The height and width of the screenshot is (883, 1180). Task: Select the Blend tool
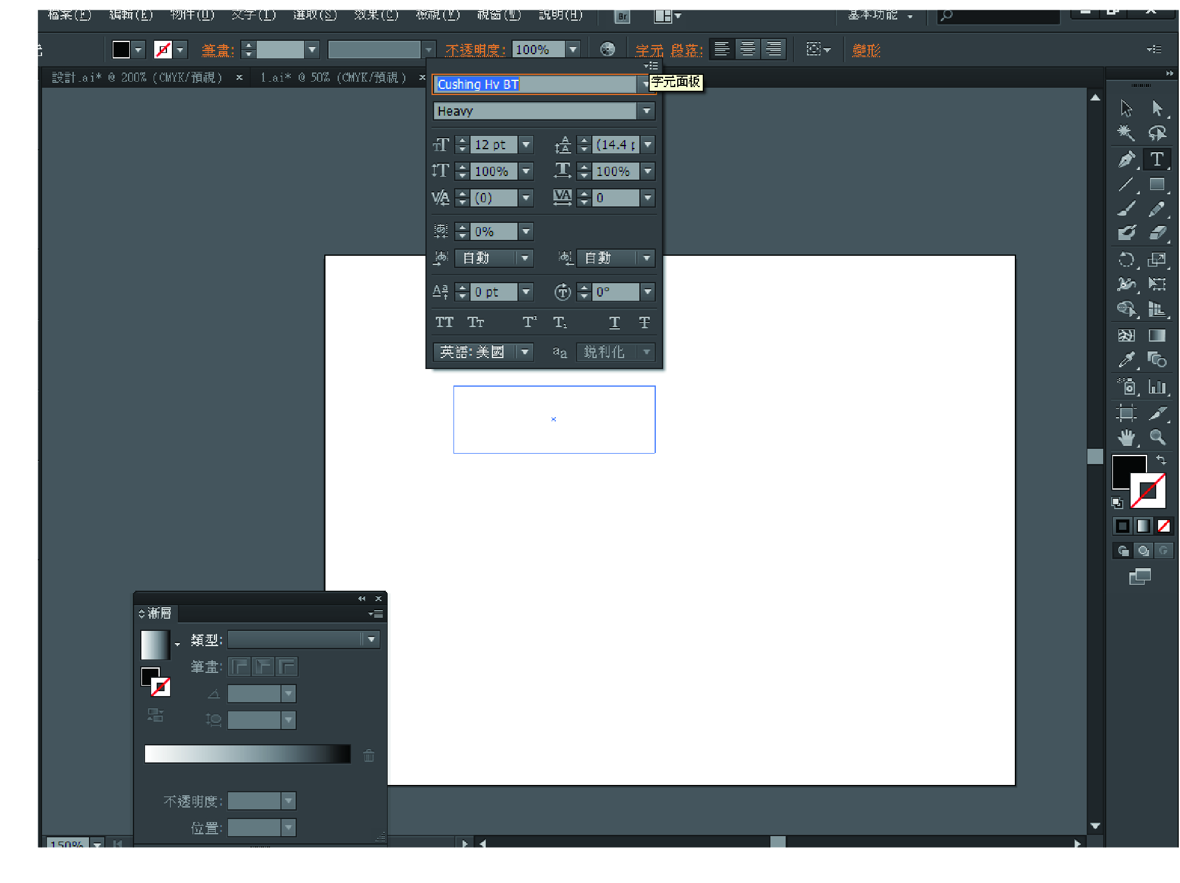pyautogui.click(x=1157, y=361)
